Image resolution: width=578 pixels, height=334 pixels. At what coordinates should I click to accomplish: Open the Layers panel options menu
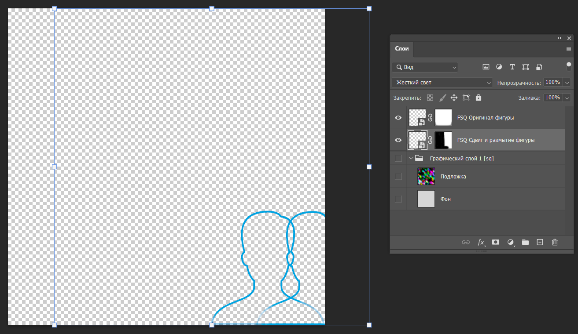pos(568,49)
